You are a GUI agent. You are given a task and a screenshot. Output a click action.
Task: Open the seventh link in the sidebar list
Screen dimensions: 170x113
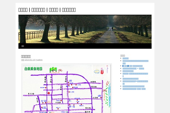pyautogui.click(x=130, y=79)
